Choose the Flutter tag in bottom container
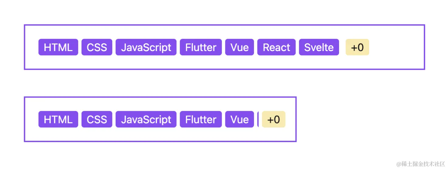 point(201,119)
